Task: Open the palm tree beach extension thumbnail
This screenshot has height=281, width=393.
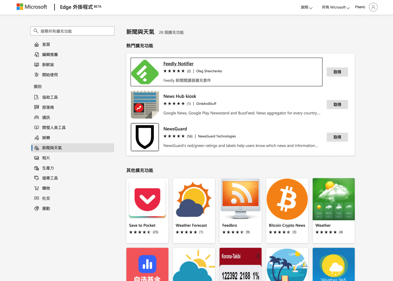Action: click(287, 264)
